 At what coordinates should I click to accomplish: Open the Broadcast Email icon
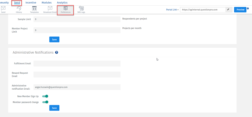click(x=50, y=9)
